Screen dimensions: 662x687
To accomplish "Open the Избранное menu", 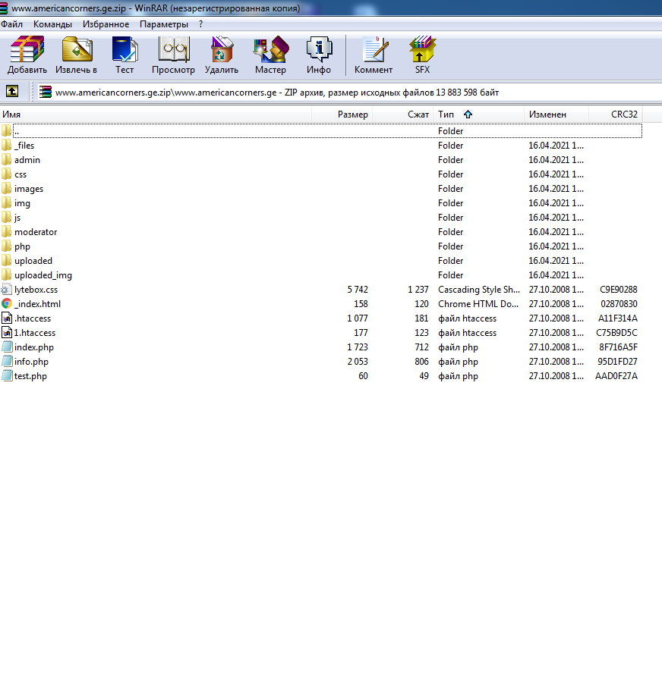I will click(x=106, y=24).
